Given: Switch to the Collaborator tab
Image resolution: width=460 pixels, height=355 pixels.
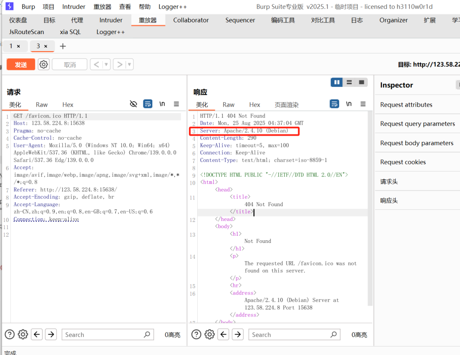Looking at the screenshot, I should coord(191,20).
